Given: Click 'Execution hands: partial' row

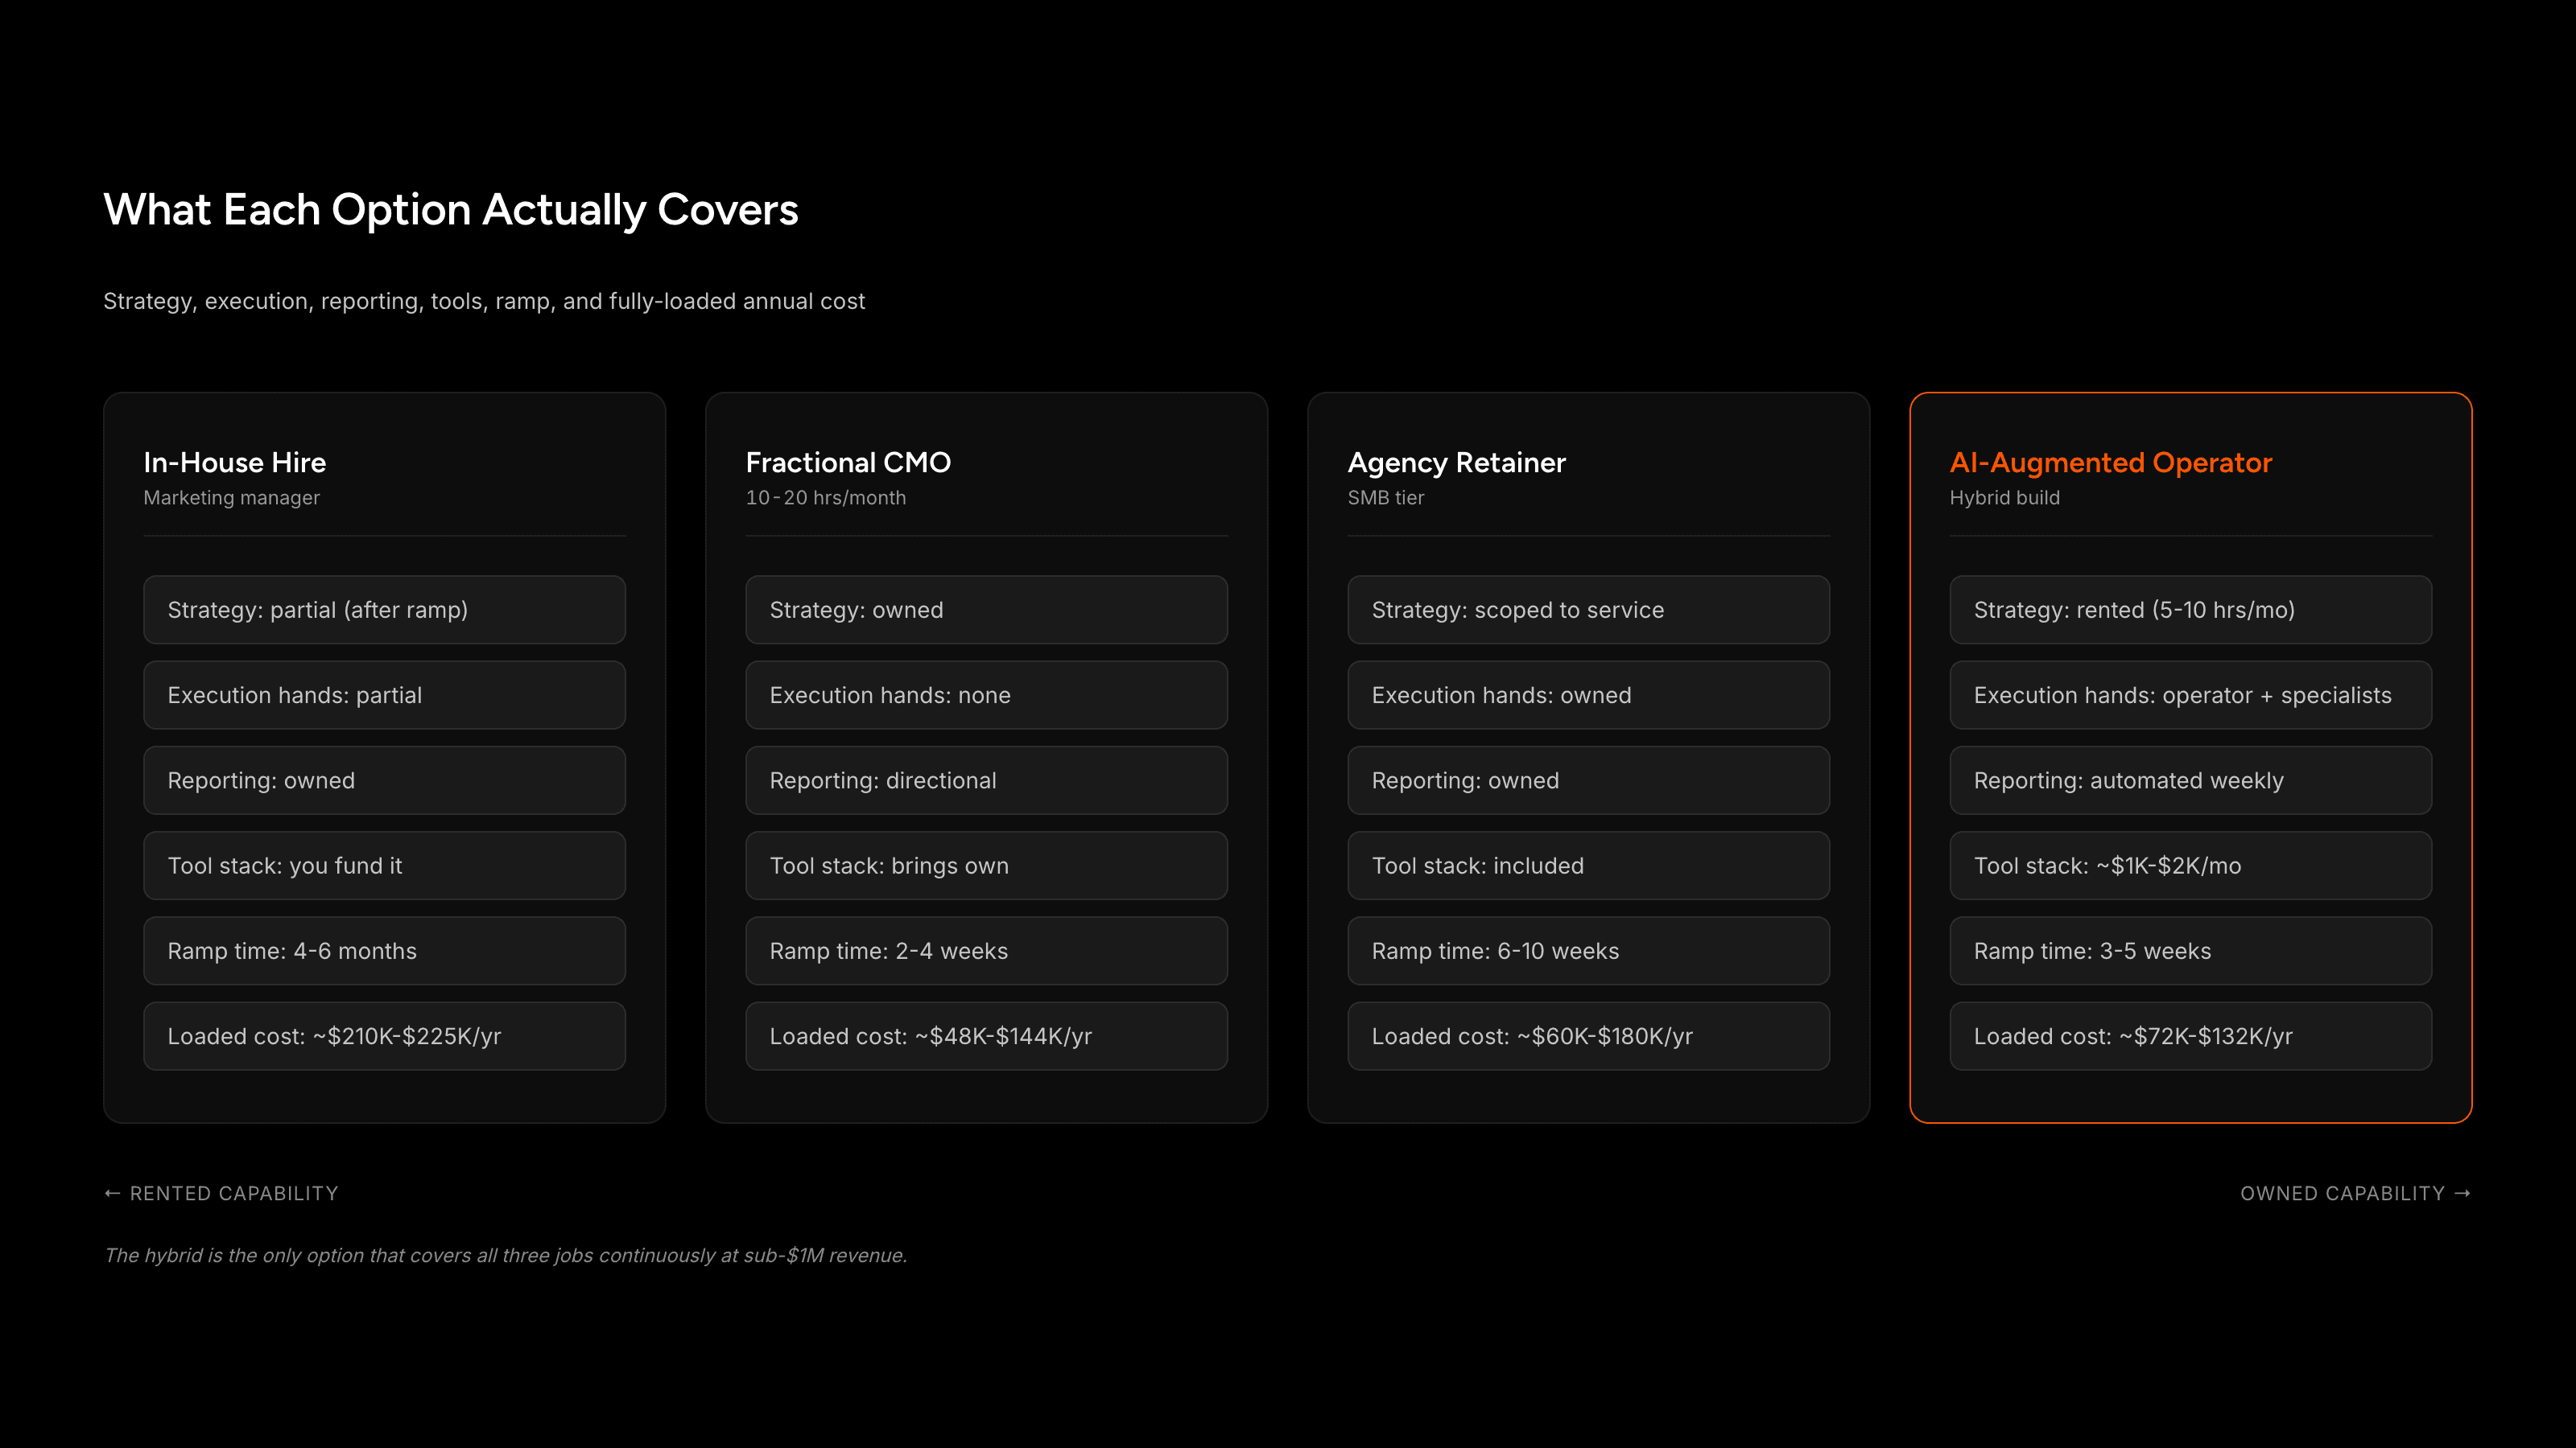Looking at the screenshot, I should 385,694.
